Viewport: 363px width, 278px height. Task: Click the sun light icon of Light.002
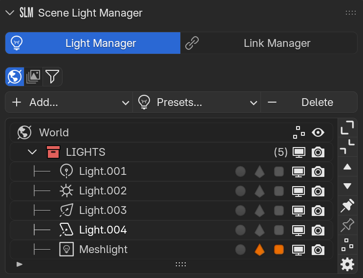click(x=66, y=191)
